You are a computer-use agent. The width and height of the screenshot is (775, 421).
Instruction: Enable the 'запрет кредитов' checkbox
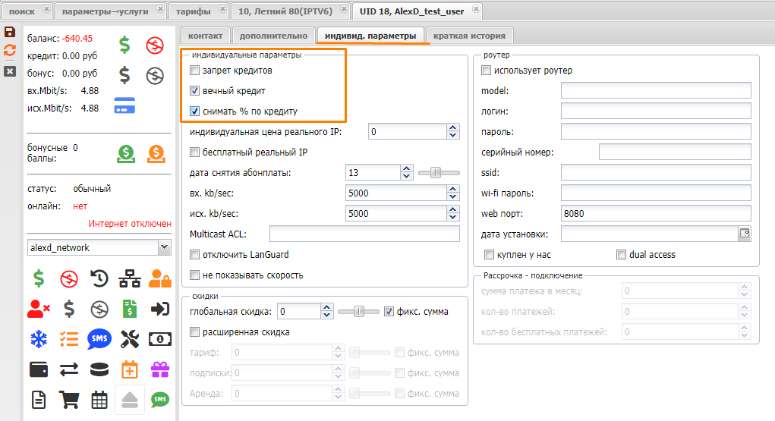[195, 71]
